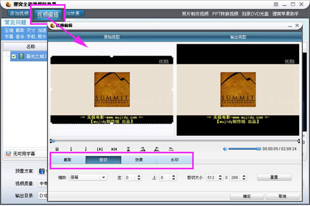Click the 确定 button
Viewport: 310px width, 206px height.
247,196
